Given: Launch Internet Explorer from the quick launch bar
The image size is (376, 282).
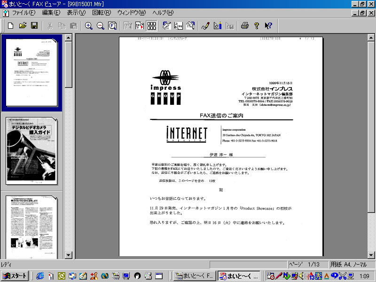Looking at the screenshot, I should coord(40,276).
